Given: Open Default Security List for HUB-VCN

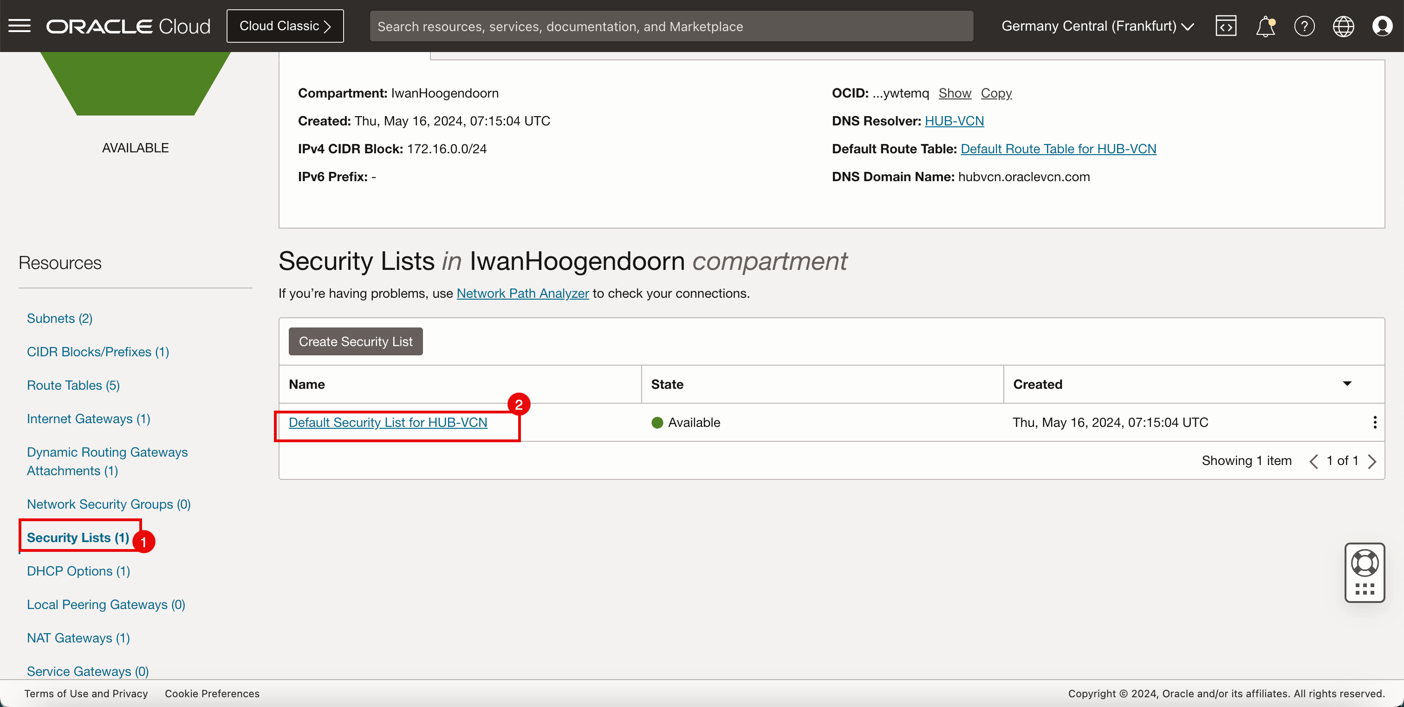Looking at the screenshot, I should pyautogui.click(x=388, y=422).
